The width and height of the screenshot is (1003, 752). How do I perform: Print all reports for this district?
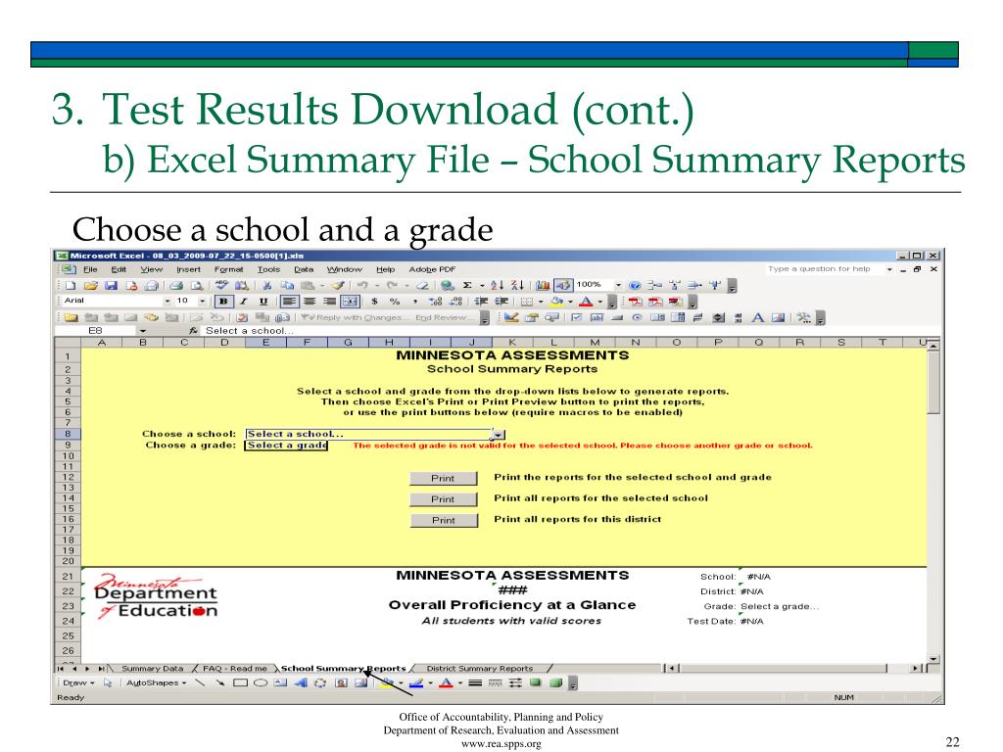444,521
